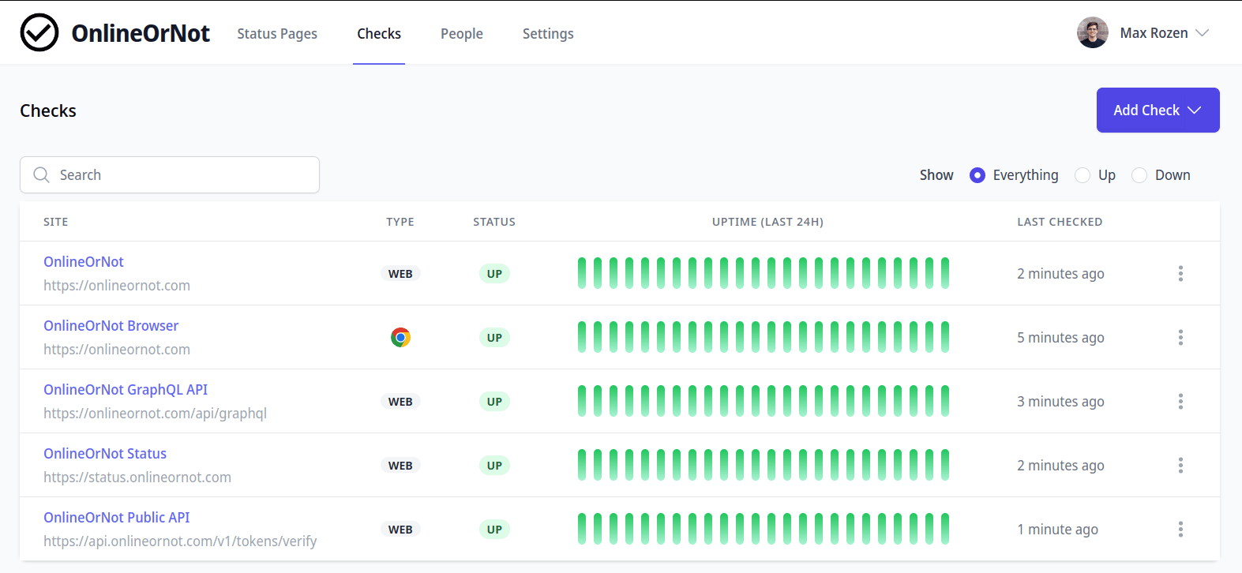Click the UPTIME (LAST 24H) column header
The width and height of the screenshot is (1242, 573).
(767, 222)
